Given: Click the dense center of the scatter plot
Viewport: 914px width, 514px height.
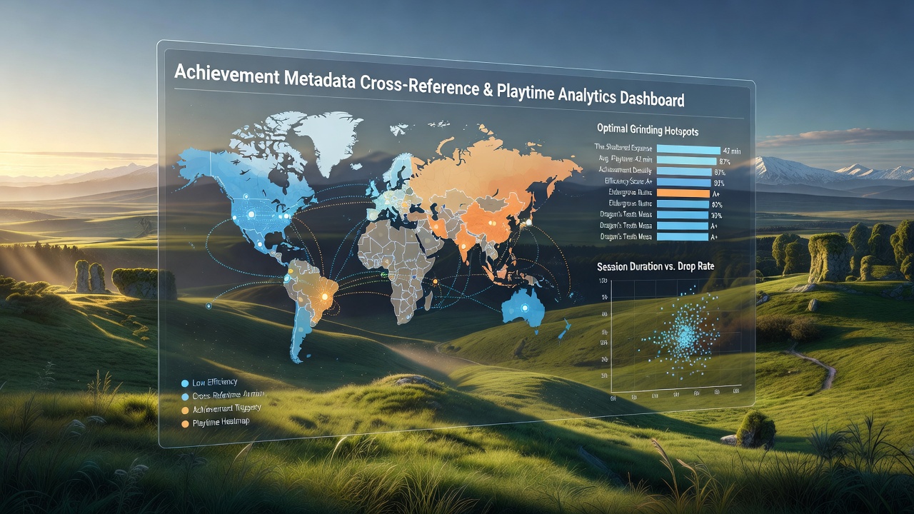Looking at the screenshot, I should [686, 335].
